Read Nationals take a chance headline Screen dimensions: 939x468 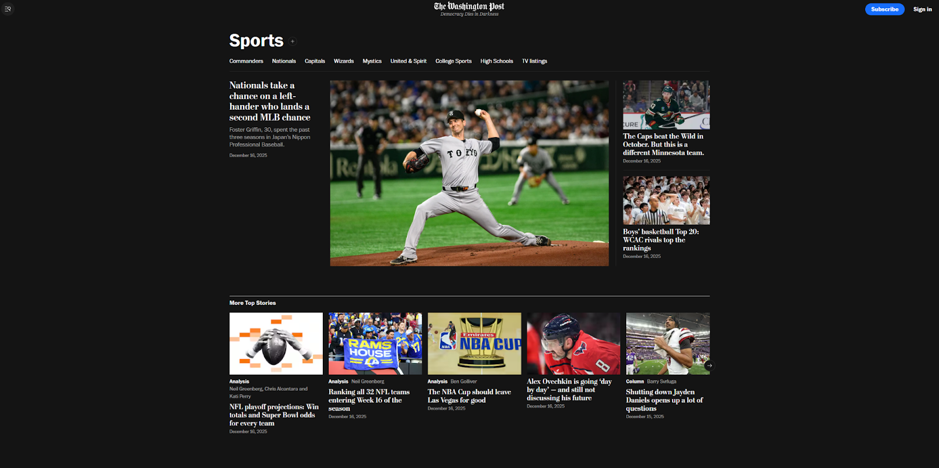(x=270, y=101)
